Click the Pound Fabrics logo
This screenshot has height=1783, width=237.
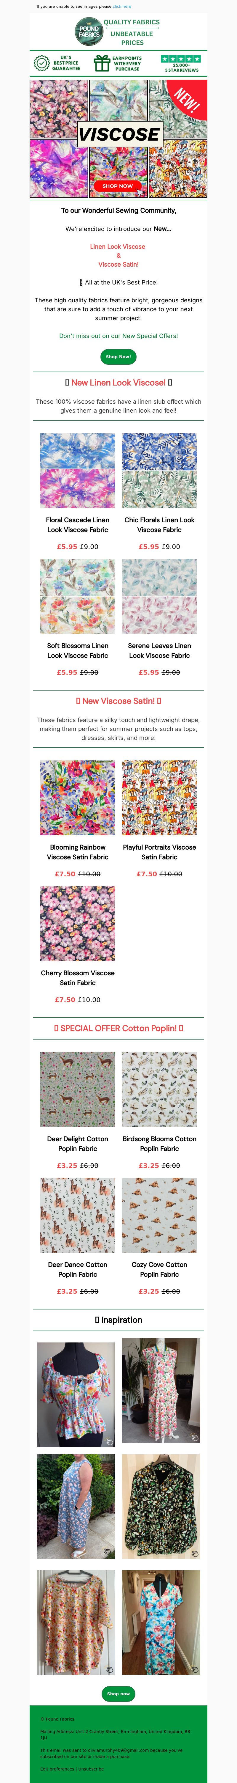click(89, 32)
